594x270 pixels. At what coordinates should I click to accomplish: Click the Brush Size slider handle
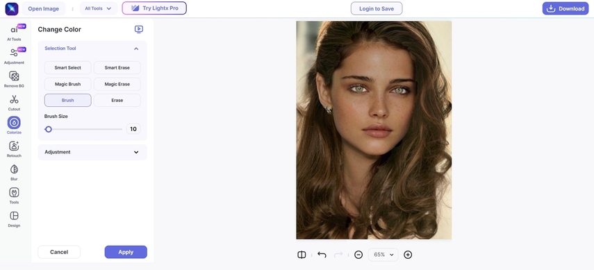[x=48, y=129]
